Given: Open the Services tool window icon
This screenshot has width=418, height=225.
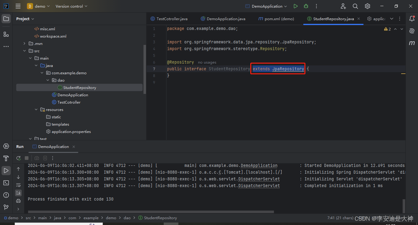Looking at the screenshot, I should click(x=6, y=146).
